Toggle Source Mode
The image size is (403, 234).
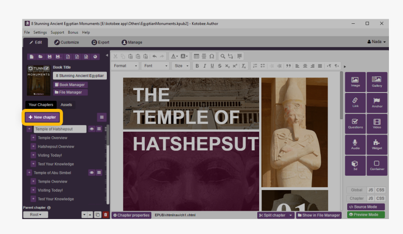click(x=366, y=207)
